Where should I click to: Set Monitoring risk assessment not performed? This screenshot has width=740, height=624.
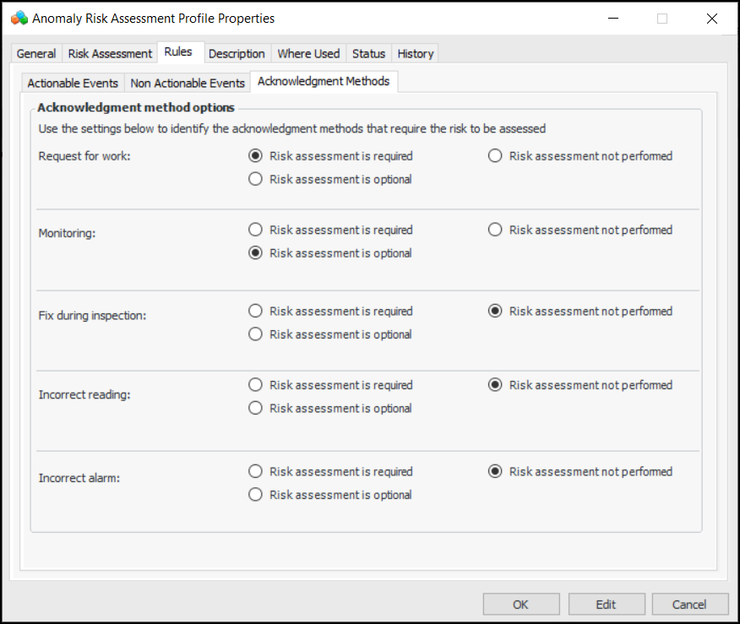[495, 230]
